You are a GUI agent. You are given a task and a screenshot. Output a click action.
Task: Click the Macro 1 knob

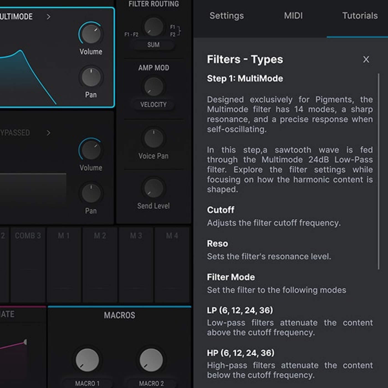pyautogui.click(x=87, y=360)
